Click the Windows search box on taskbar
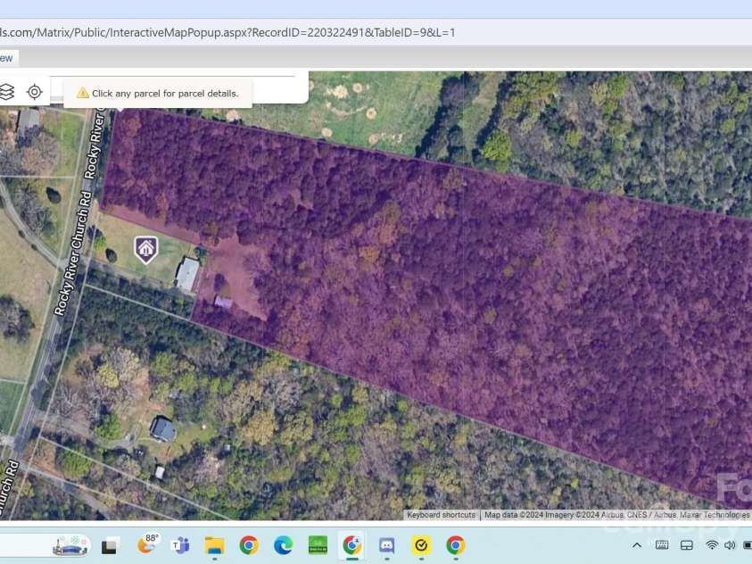752x564 pixels. 71,545
